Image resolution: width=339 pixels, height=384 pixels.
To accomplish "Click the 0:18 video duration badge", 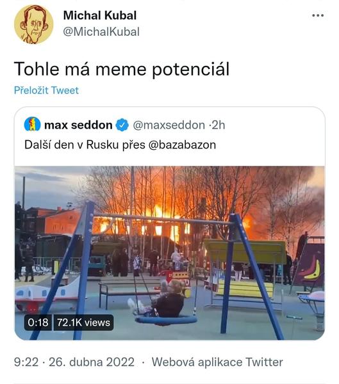I will (38, 323).
